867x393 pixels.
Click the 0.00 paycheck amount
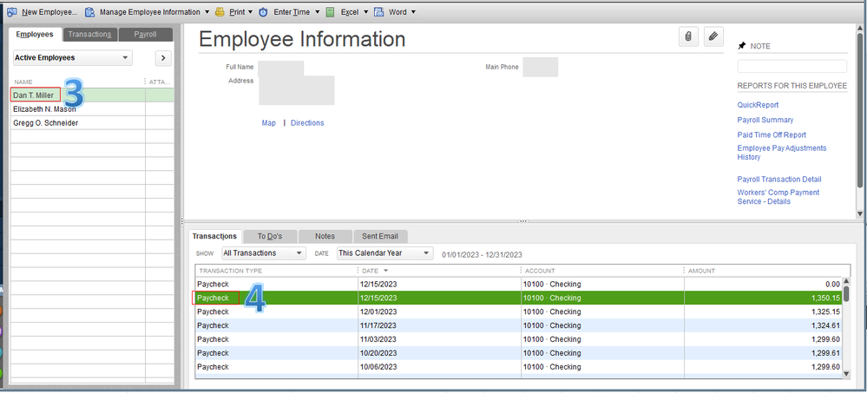(x=832, y=284)
